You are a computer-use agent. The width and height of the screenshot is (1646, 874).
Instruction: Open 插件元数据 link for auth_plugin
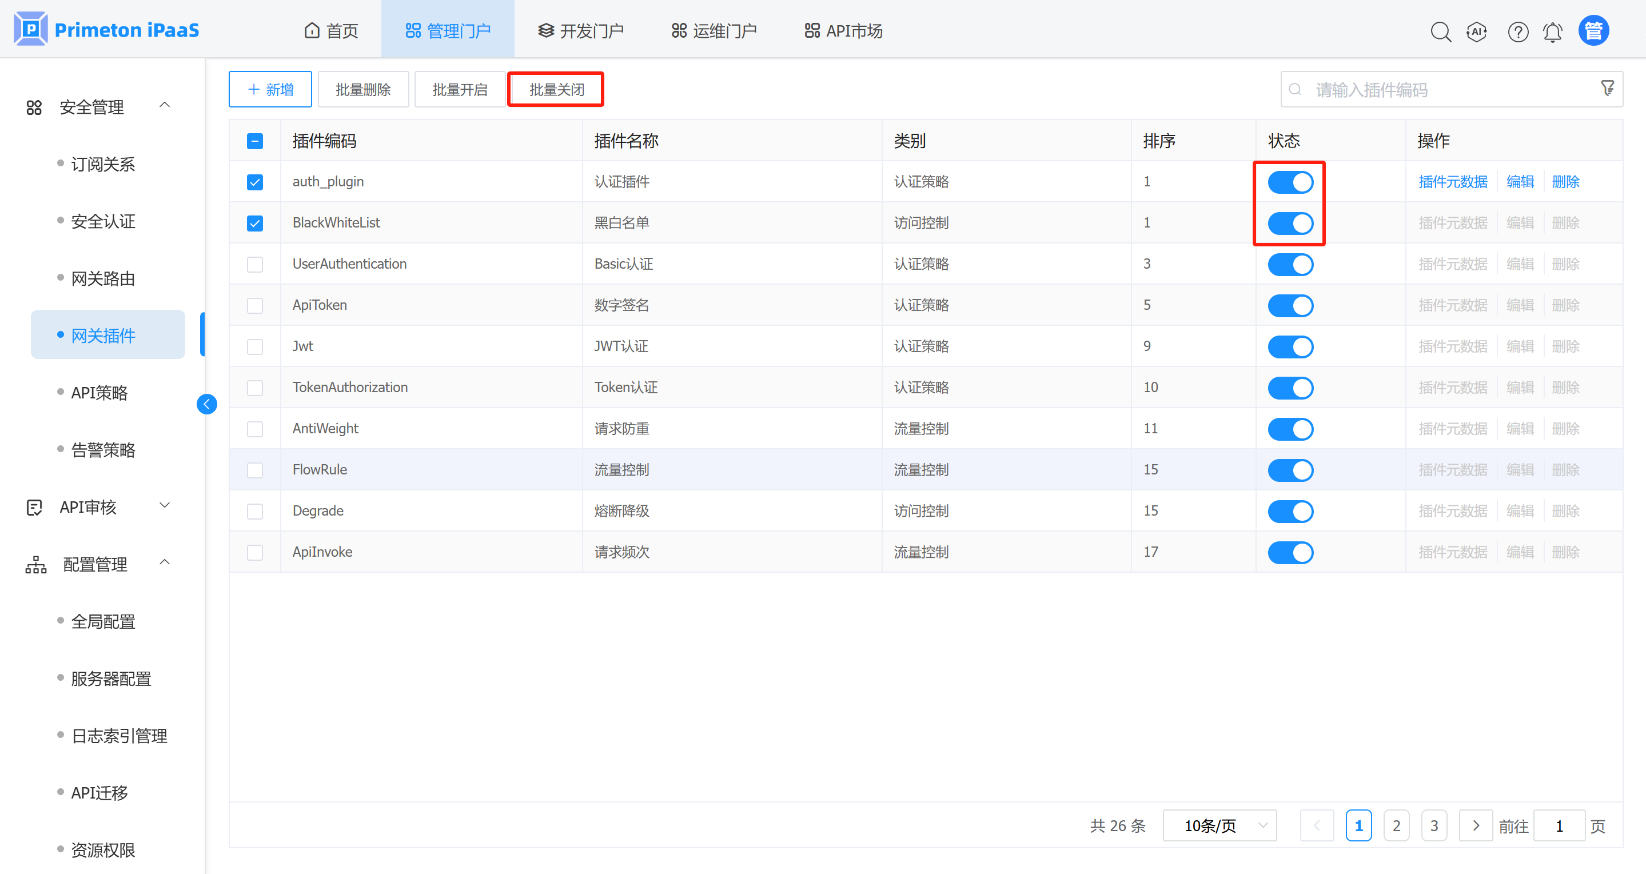(x=1452, y=182)
